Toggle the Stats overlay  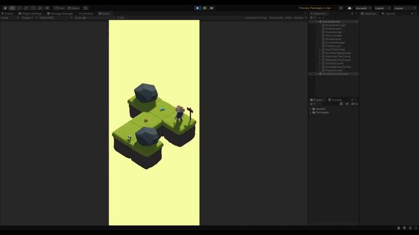click(289, 18)
